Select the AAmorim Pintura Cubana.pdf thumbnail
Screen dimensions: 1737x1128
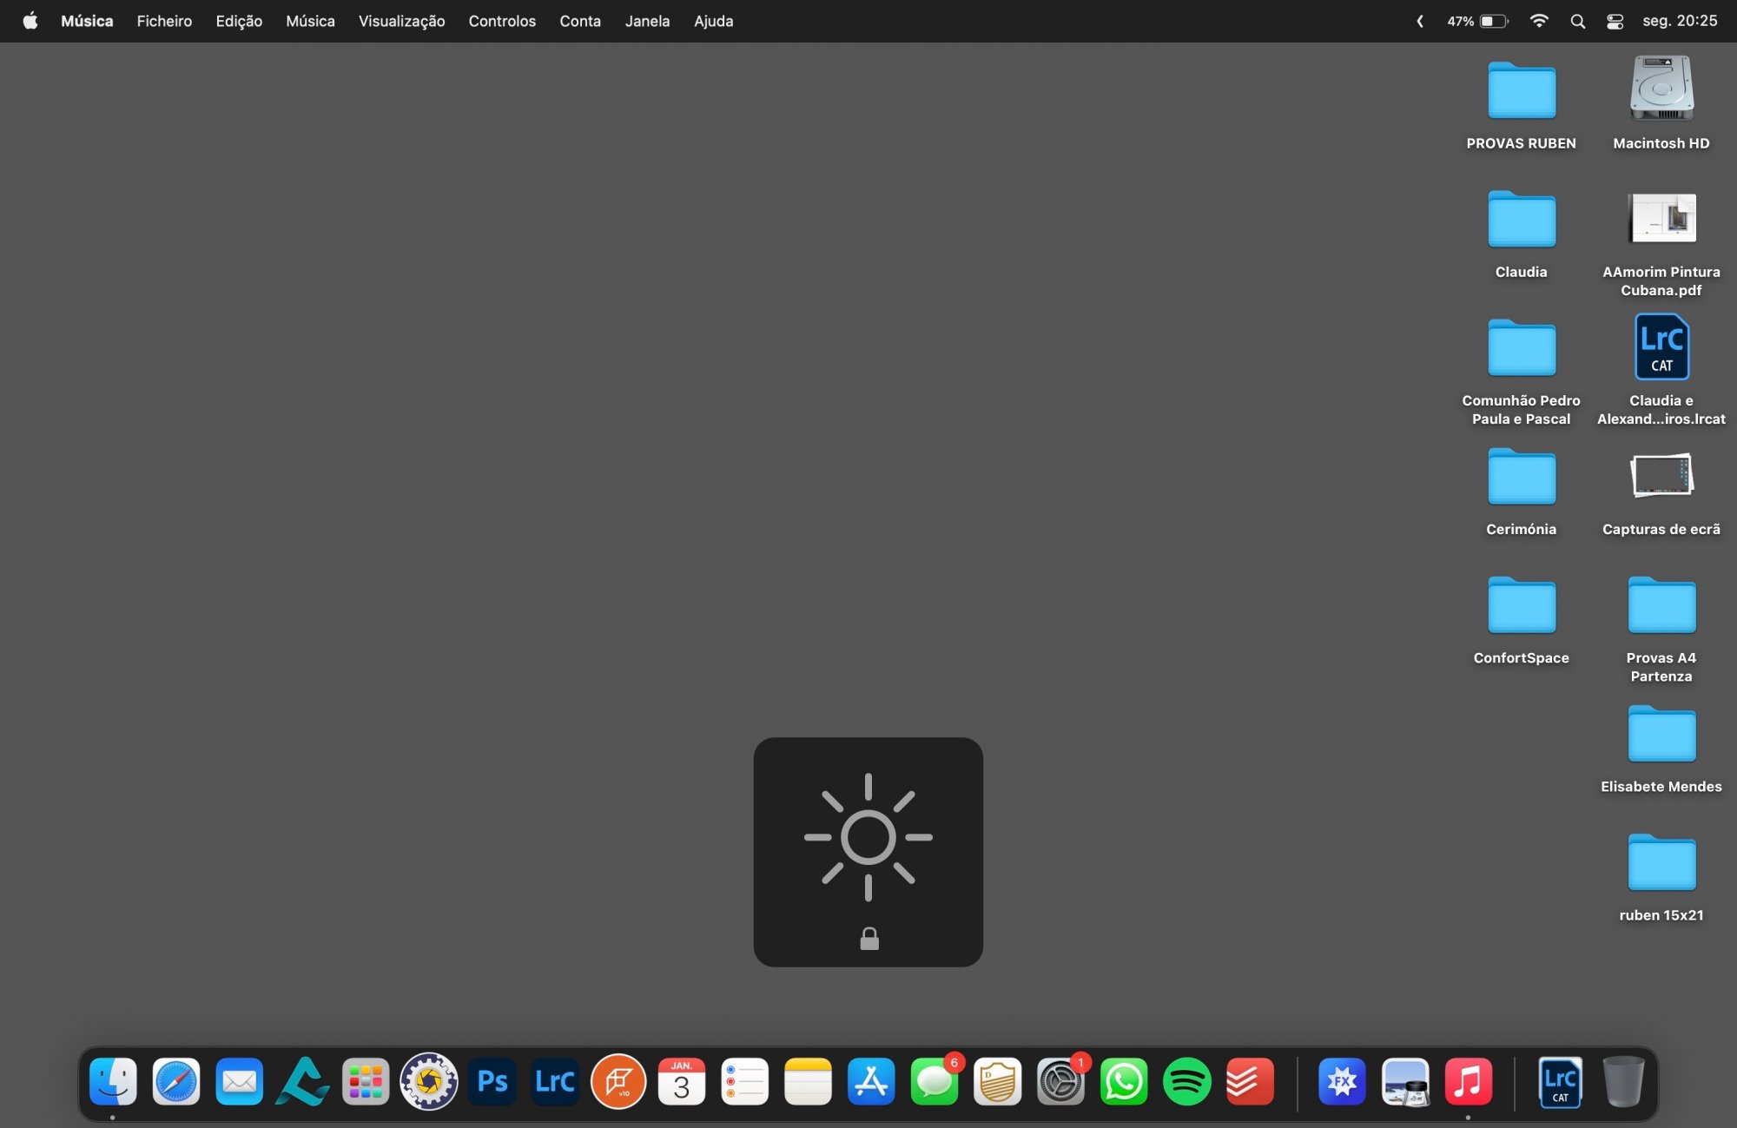1661,218
